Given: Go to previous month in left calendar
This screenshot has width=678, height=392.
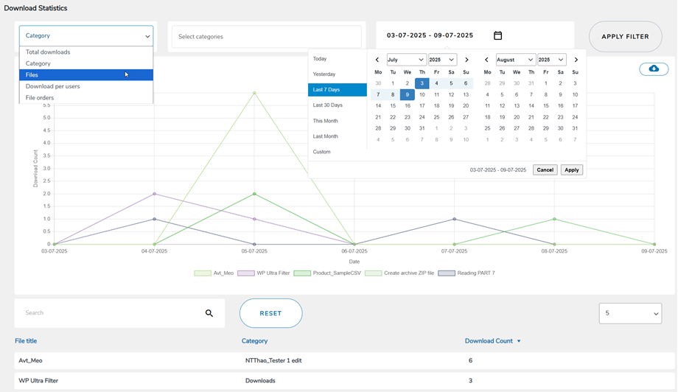Looking at the screenshot, I should point(378,60).
